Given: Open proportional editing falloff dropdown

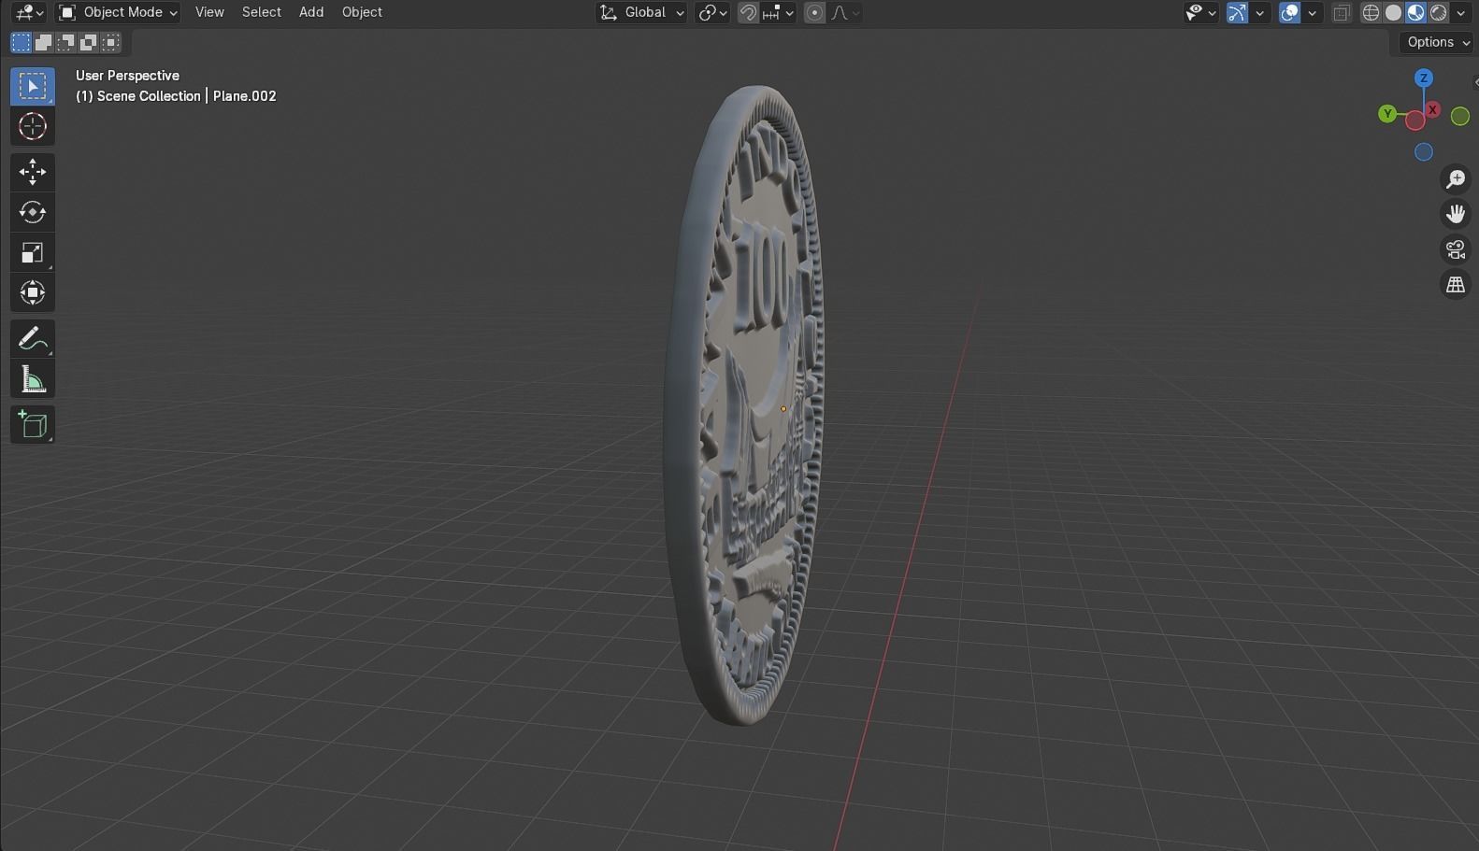Looking at the screenshot, I should pos(845,12).
